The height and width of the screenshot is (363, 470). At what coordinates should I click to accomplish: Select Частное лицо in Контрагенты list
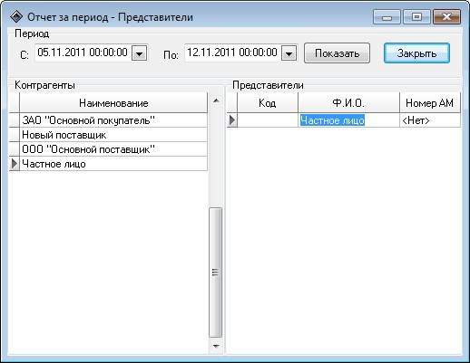(113, 164)
